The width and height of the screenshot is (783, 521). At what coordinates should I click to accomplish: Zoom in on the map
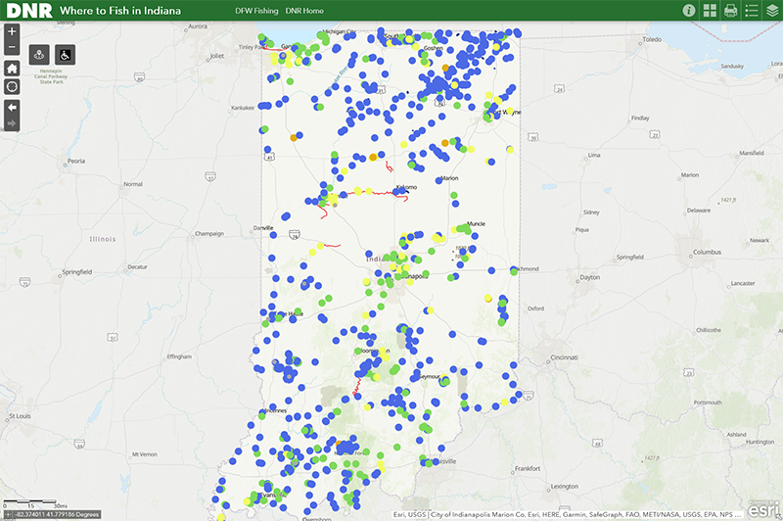click(12, 31)
